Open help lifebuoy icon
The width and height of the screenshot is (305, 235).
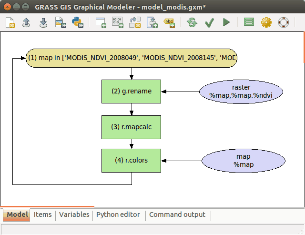(283, 22)
